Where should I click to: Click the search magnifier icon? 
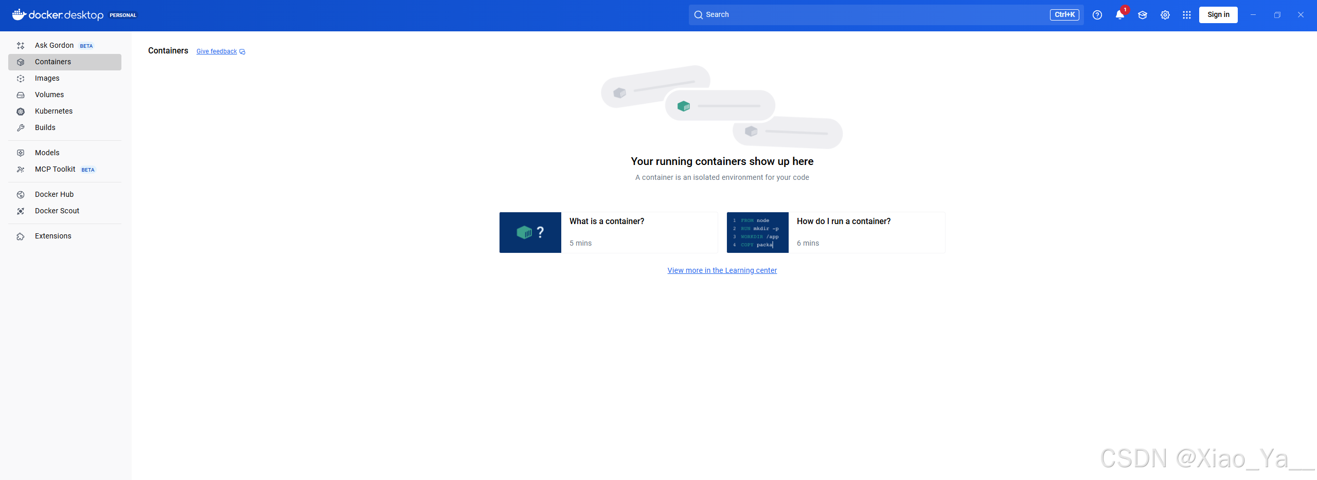(698, 15)
